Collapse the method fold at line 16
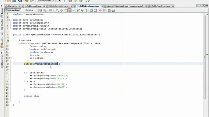 (x=10, y=58)
